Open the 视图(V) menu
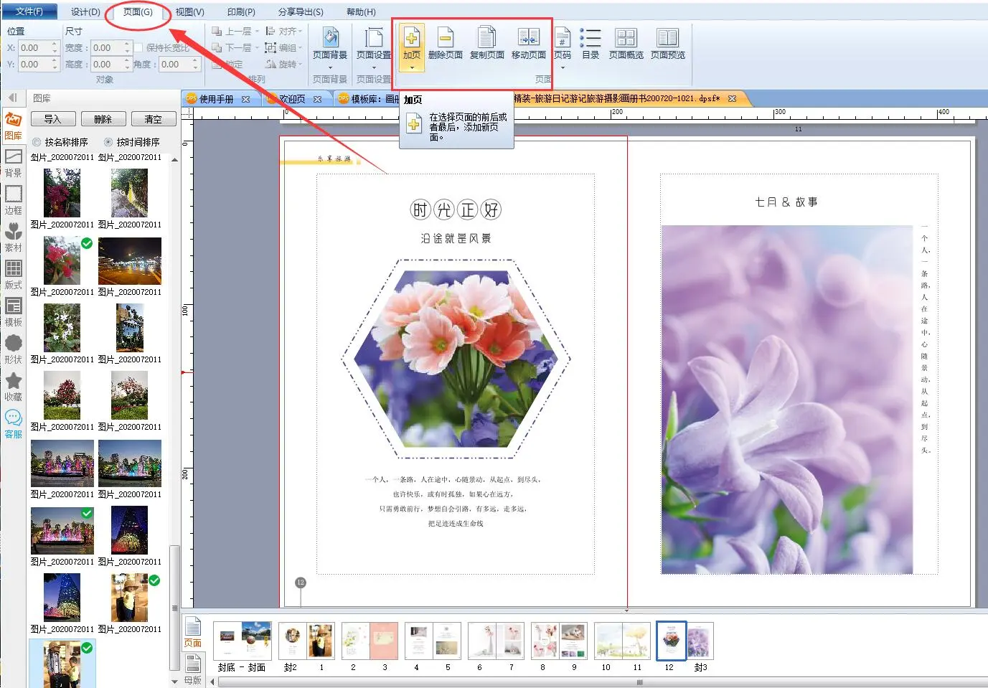Viewport: 988px width, 688px height. (189, 11)
